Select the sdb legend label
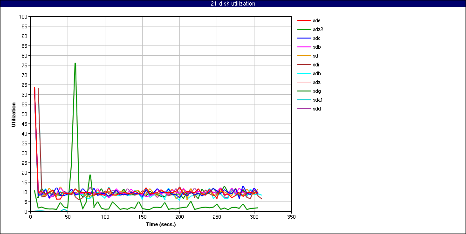This screenshot has width=466, height=234. coord(316,47)
